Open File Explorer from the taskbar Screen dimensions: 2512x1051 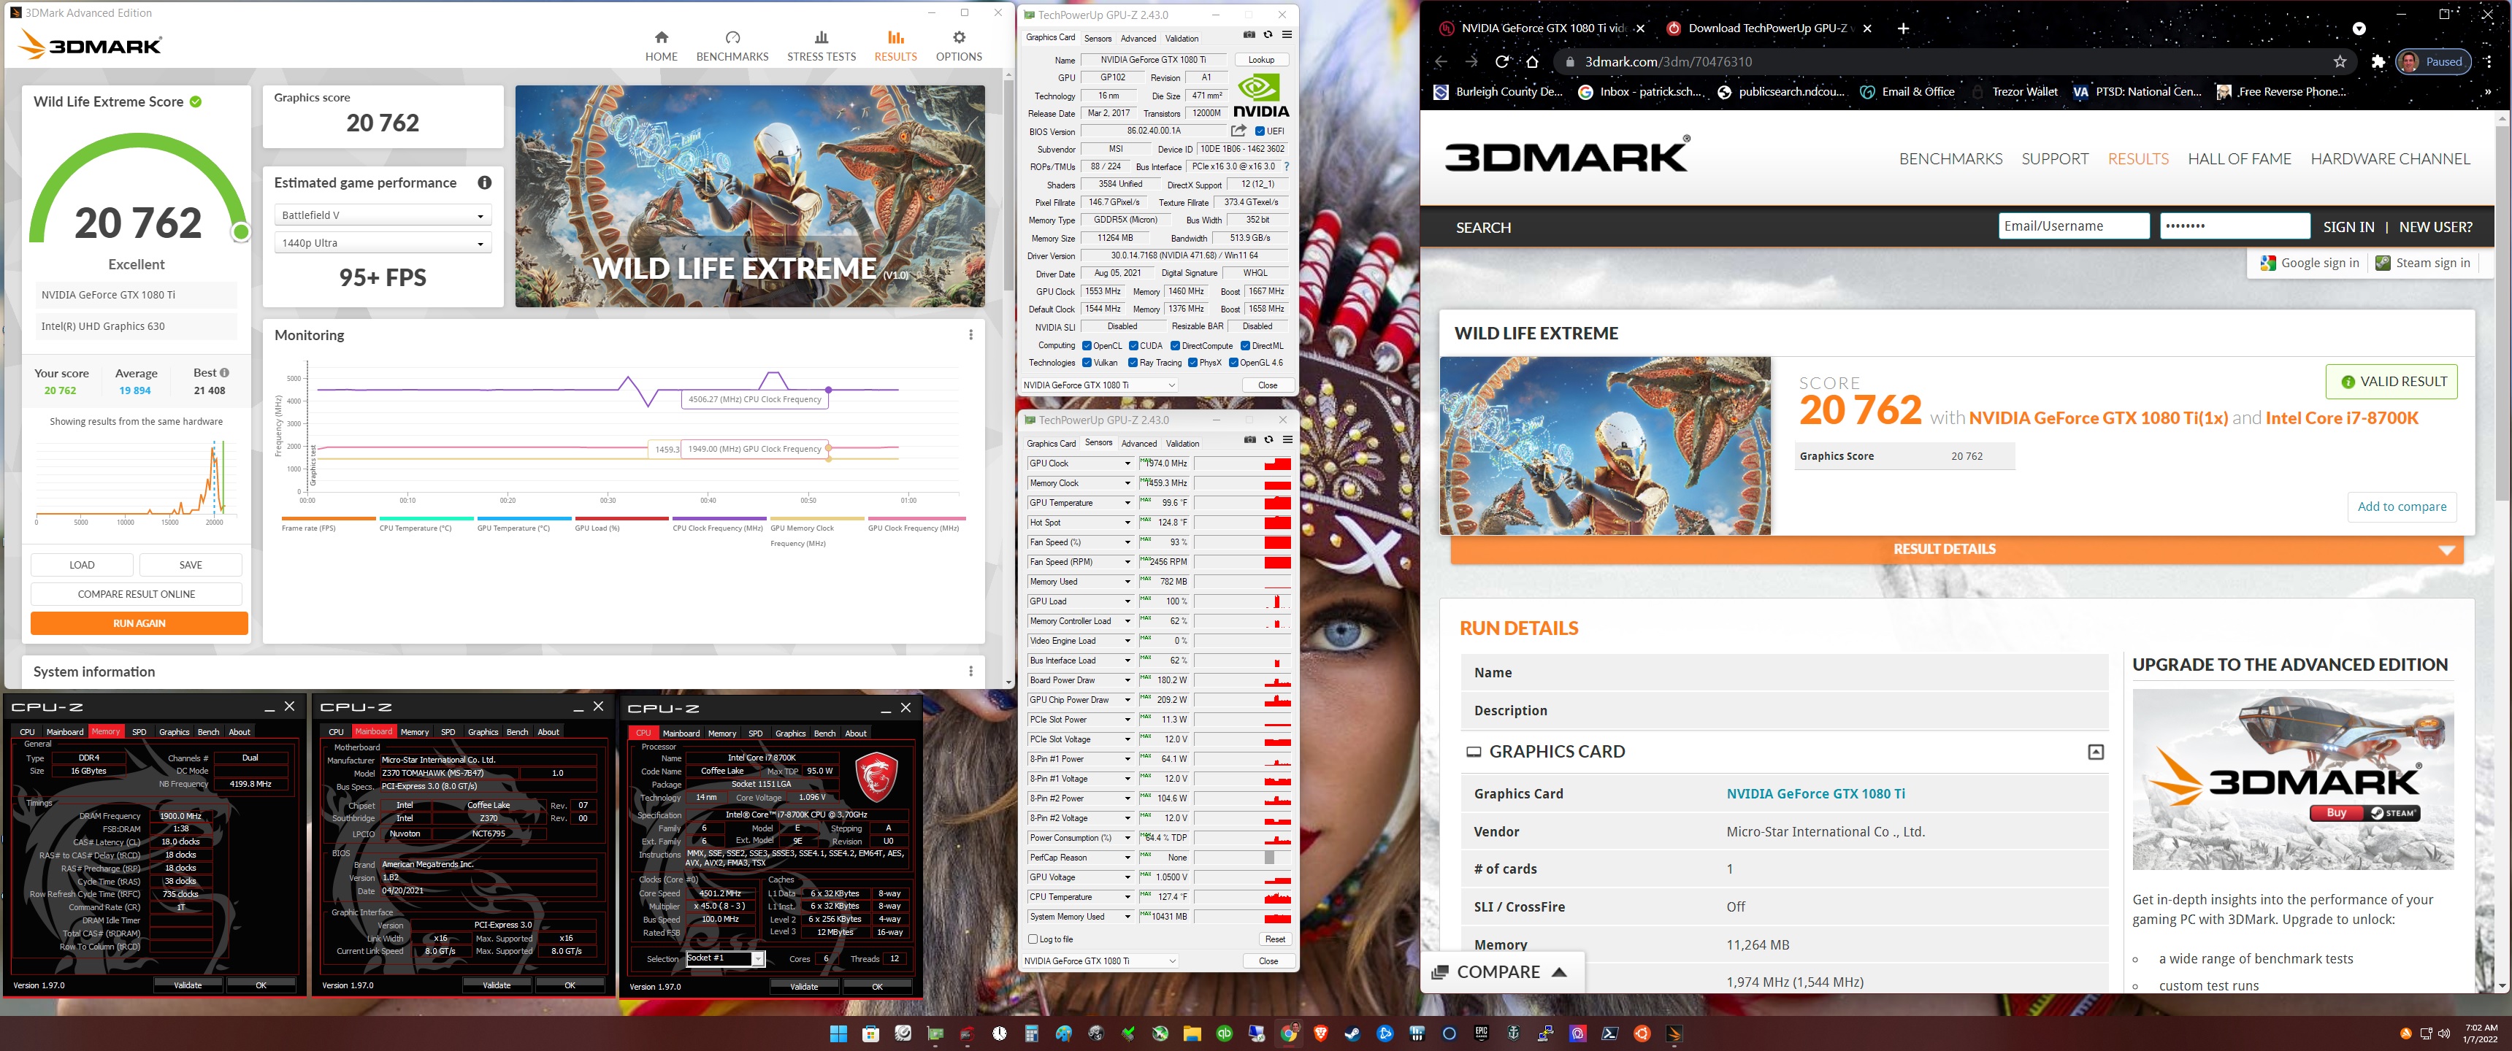click(x=1192, y=1033)
